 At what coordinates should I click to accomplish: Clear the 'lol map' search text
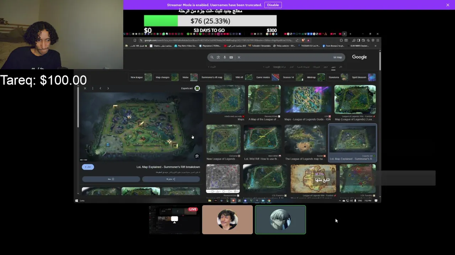239,57
